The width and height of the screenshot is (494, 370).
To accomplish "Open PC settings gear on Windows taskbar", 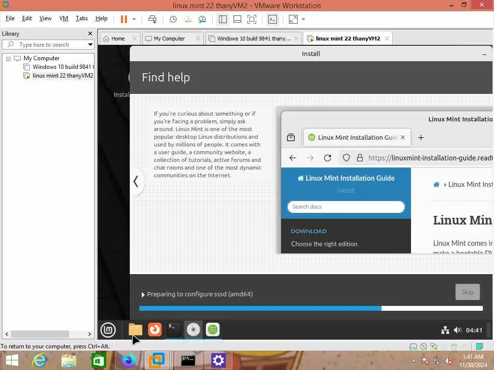I will click(x=219, y=360).
